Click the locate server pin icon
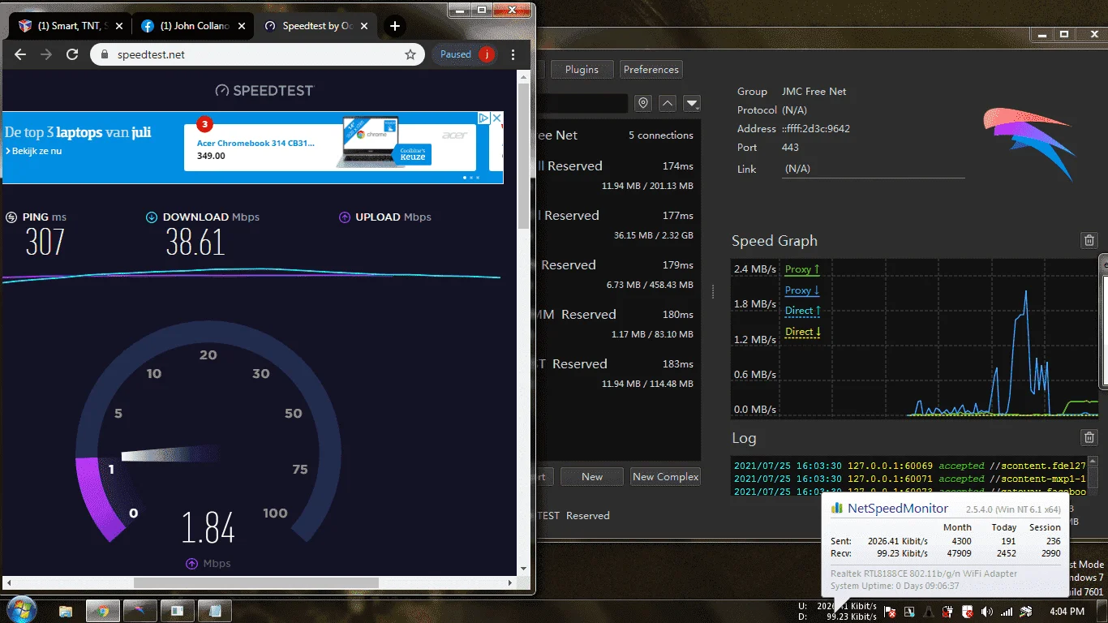 643,103
